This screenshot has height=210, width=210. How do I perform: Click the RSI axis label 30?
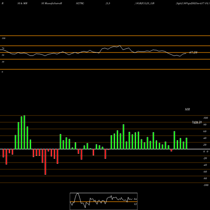[x=3, y=62]
